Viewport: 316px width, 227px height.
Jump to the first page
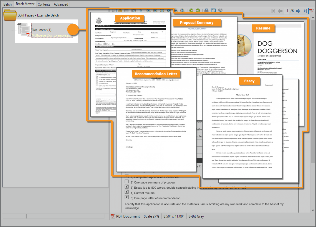coord(273,11)
